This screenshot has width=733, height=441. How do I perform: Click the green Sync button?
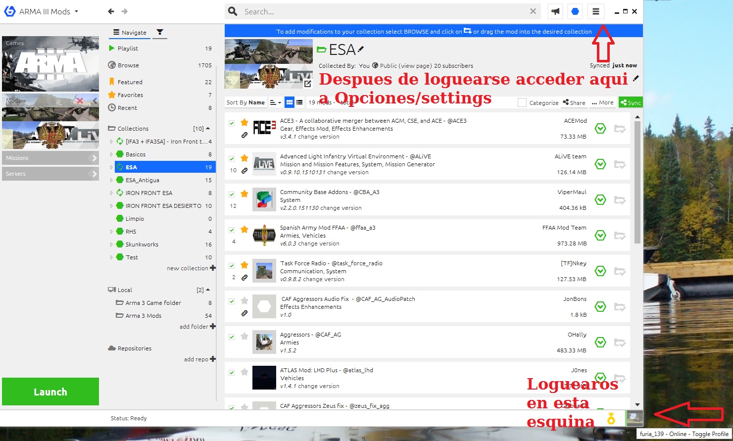(631, 102)
